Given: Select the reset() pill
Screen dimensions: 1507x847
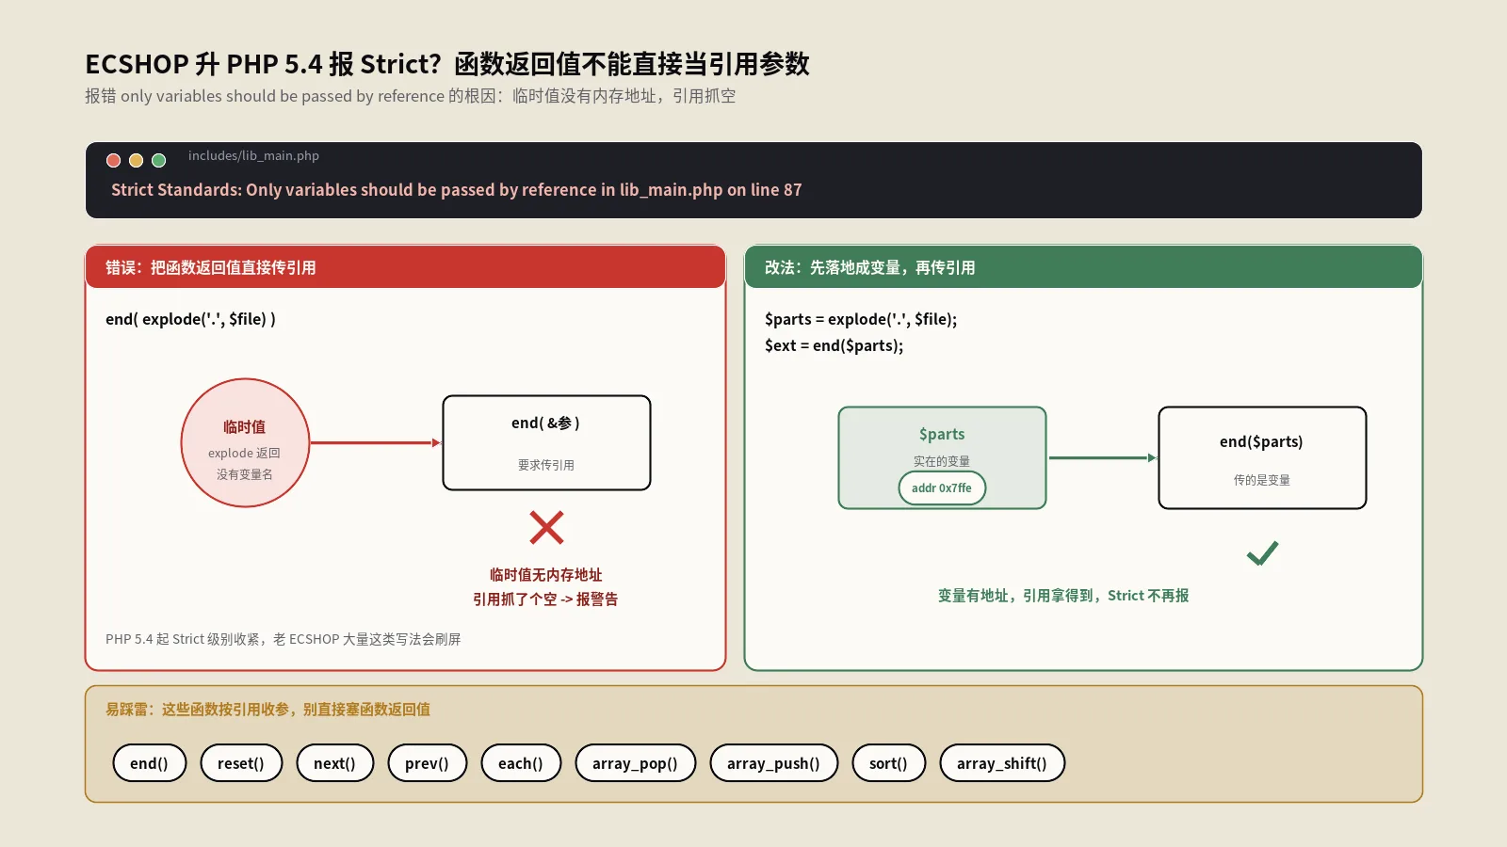Looking at the screenshot, I should pyautogui.click(x=240, y=763).
